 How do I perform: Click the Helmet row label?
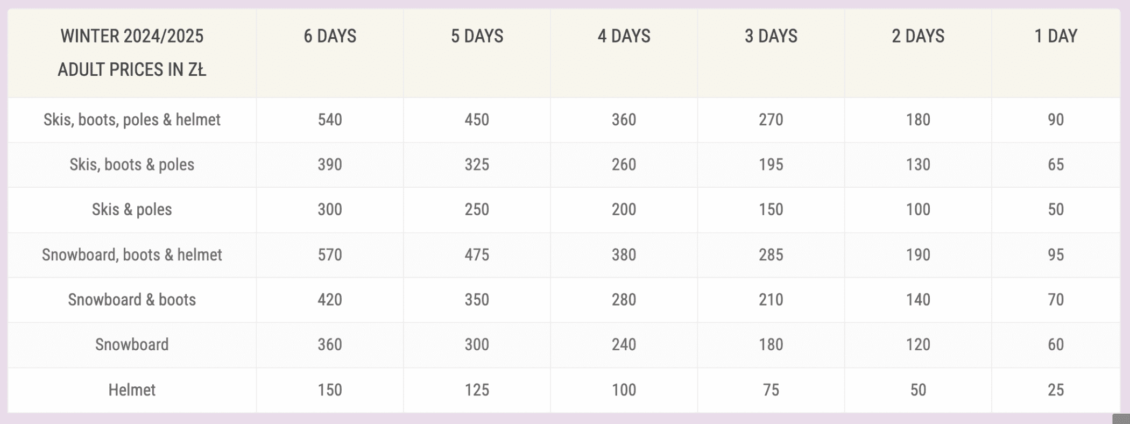[132, 390]
